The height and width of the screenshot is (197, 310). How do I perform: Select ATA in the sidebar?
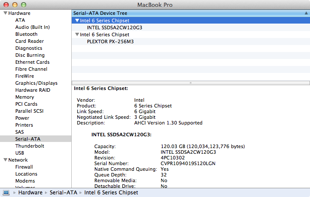click(20, 20)
